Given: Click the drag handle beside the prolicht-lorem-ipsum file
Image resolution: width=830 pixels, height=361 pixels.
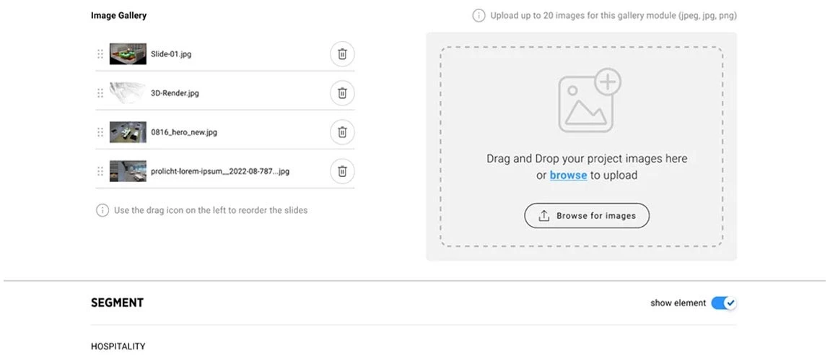Looking at the screenshot, I should (x=100, y=171).
